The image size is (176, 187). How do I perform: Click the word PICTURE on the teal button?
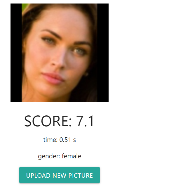tap(81, 175)
